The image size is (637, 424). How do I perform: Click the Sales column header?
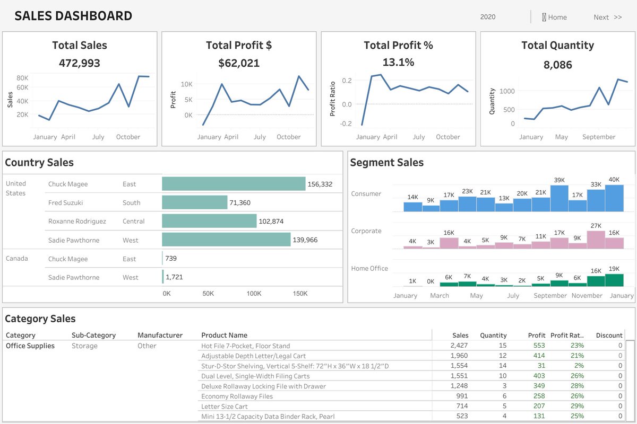click(460, 335)
